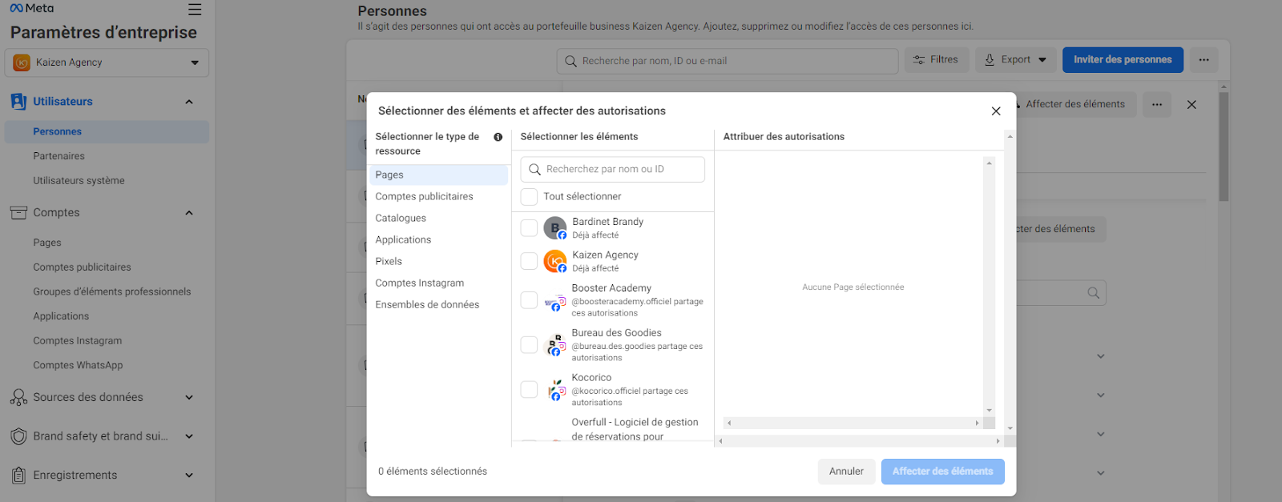Viewport: 1282px width, 502px height.
Task: Click the dialog's outer vertical scrollbar
Action: (1010, 283)
